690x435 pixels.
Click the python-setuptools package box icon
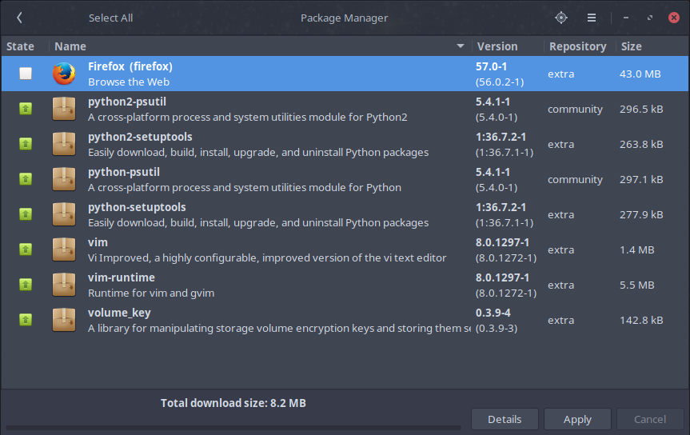[64, 214]
